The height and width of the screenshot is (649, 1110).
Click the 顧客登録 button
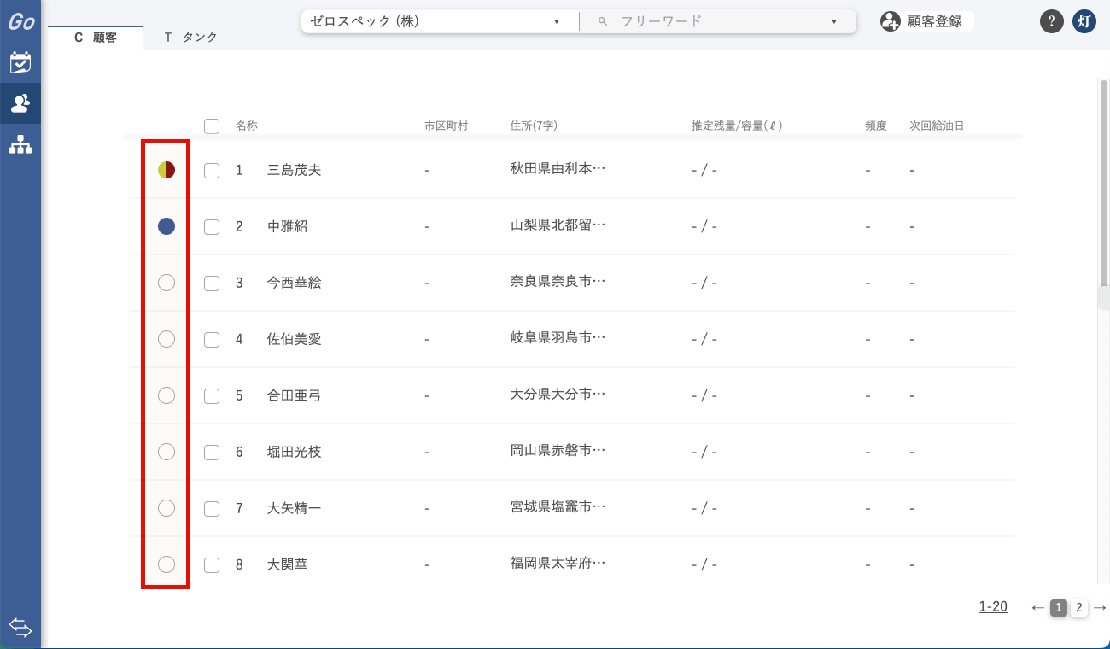pyautogui.click(x=927, y=21)
